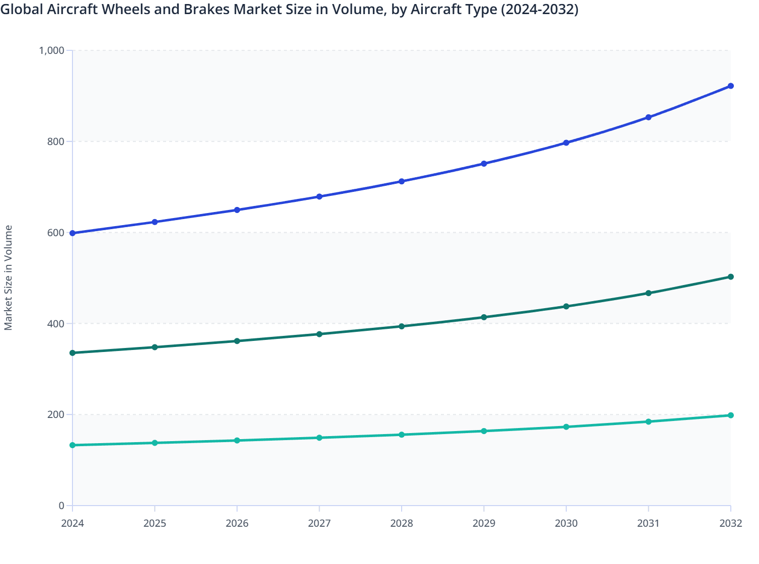Click the Market Size in Volume axis label
The width and height of the screenshot is (759, 564).
(8, 279)
